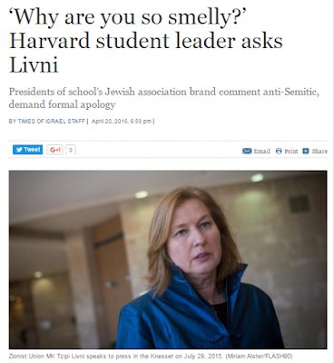Screen dimensions: 334x363
Task: Click the word Livni in the headline
Action: (x=34, y=64)
